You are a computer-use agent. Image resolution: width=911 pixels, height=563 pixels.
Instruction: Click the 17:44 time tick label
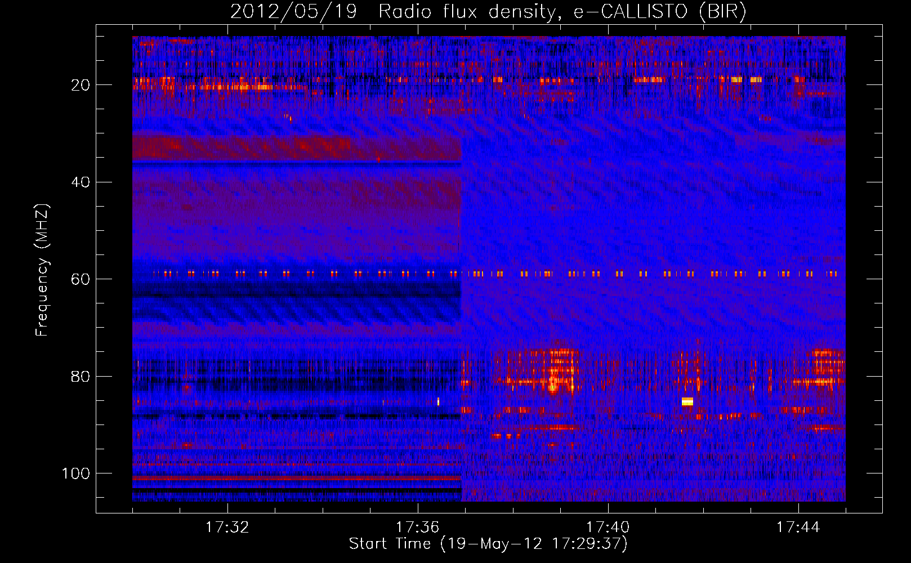[798, 528]
